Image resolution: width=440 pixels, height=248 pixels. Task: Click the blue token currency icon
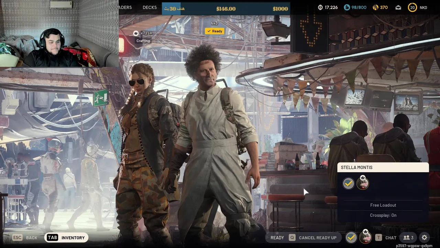click(x=347, y=7)
